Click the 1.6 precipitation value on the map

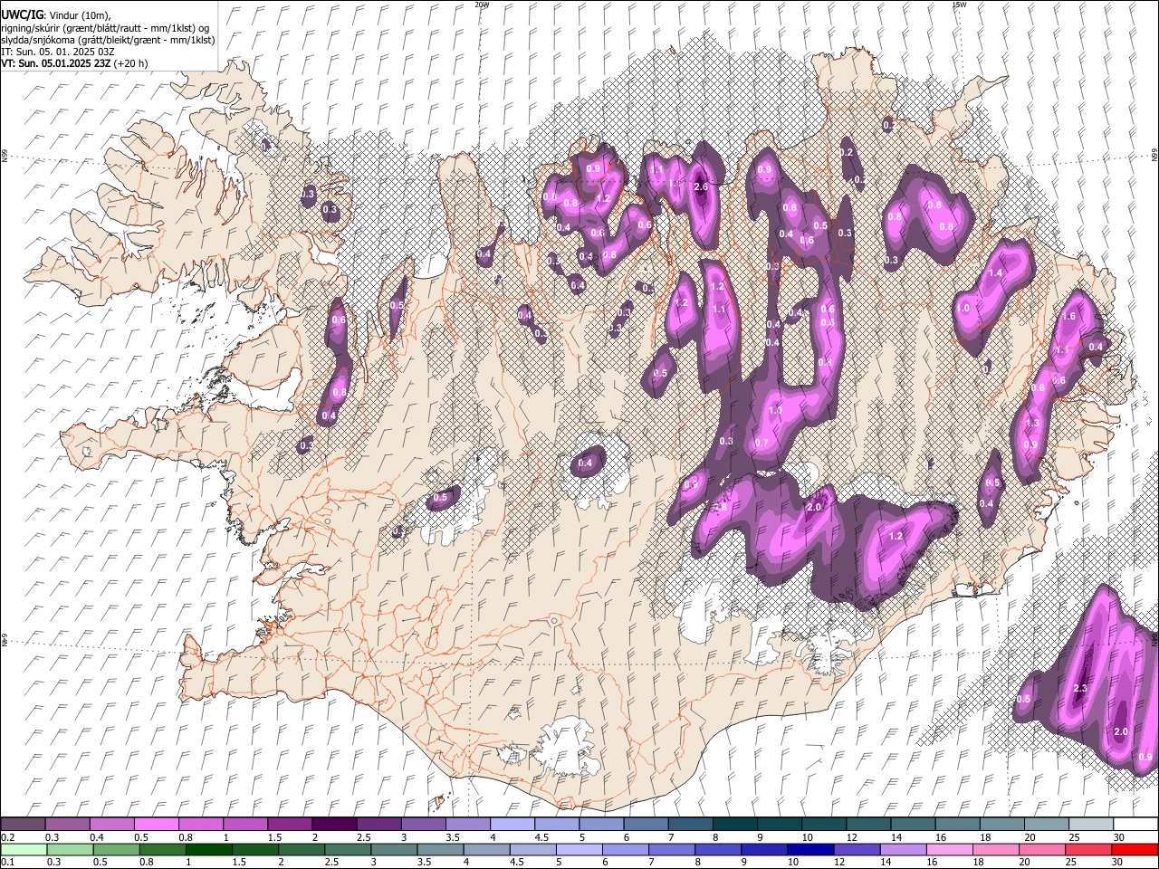1068,316
